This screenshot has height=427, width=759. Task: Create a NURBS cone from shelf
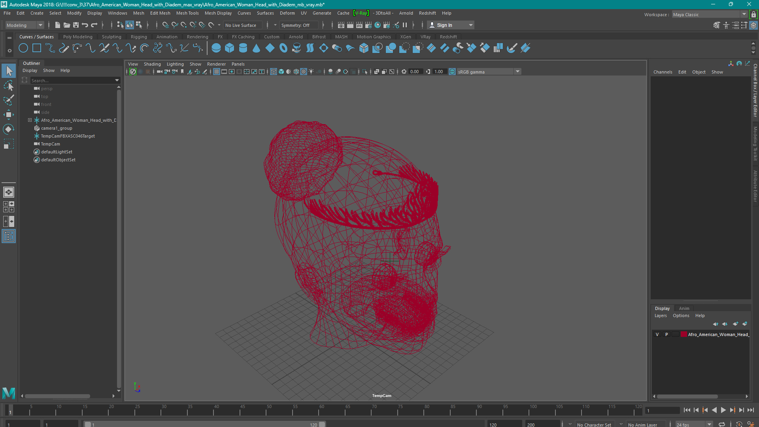pos(257,48)
